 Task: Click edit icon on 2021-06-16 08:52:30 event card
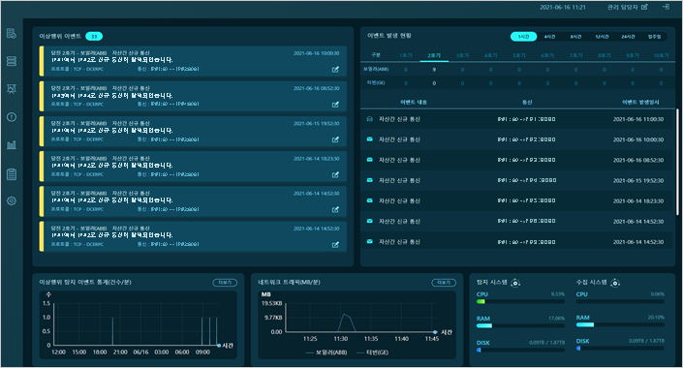[x=335, y=105]
